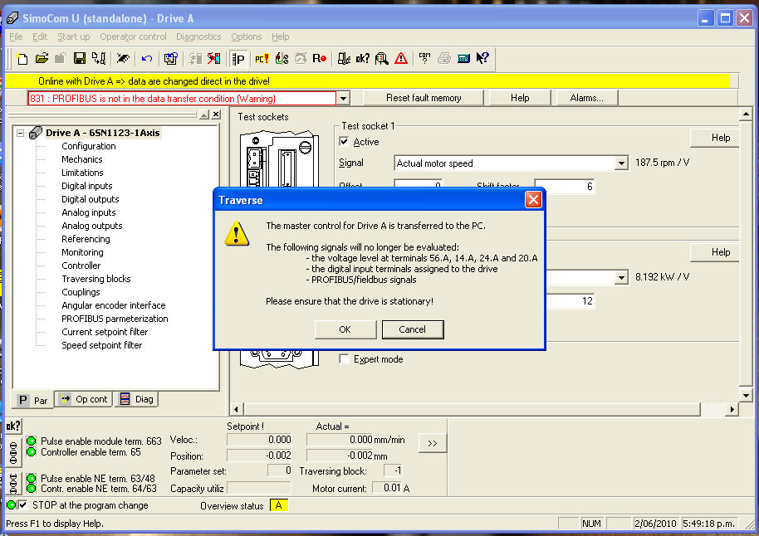Viewport: 759px width, 536px height.
Task: Click Help next to Reset fault memory
Action: coord(520,98)
